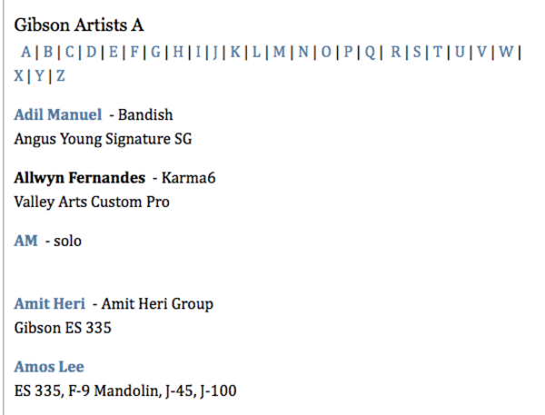
Task: Select letter G in alphabet index
Action: (x=155, y=52)
